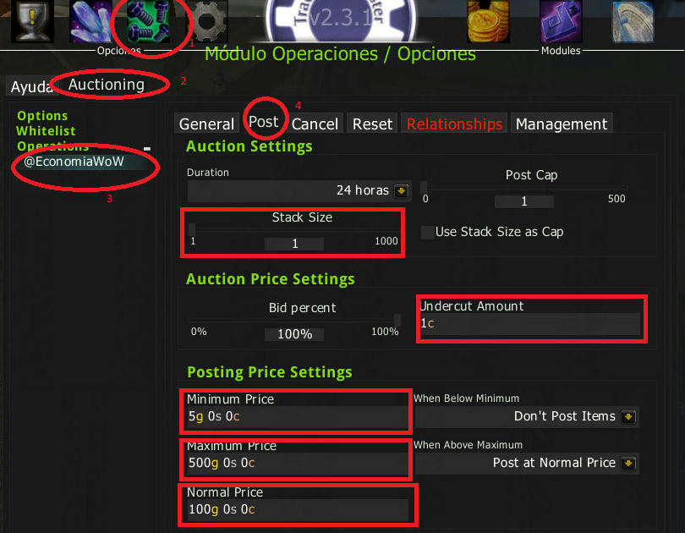The image size is (685, 533).
Task: Select the green screws operations icon
Action: 148,21
